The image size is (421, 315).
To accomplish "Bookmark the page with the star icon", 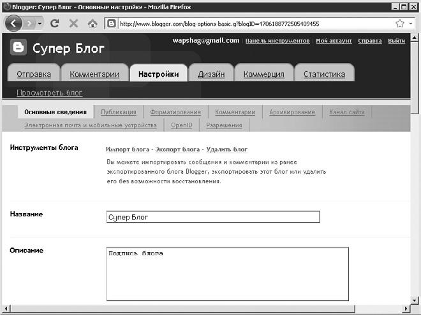I will coord(400,24).
